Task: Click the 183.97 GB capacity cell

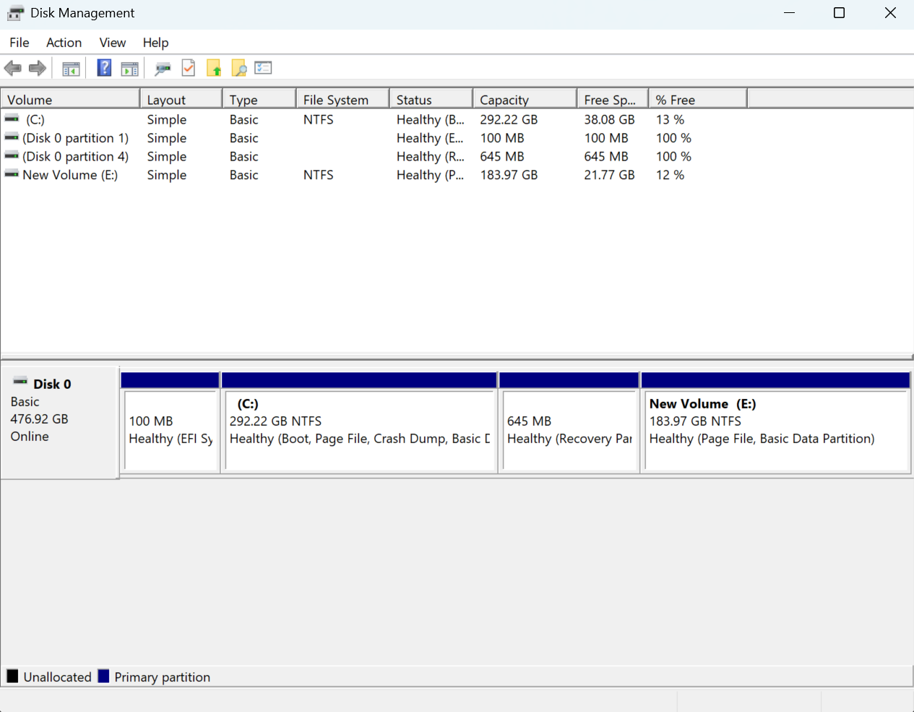Action: 509,175
